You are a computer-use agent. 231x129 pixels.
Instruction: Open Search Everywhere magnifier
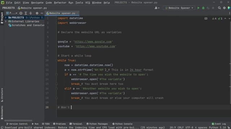pos(219,8)
